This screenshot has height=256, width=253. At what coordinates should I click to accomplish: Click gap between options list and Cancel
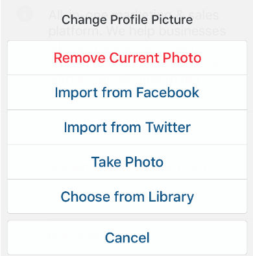click(127, 217)
